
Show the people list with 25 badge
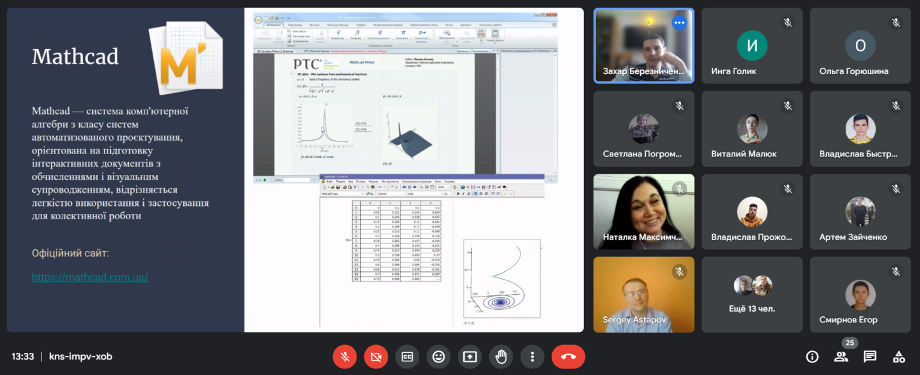[841, 357]
